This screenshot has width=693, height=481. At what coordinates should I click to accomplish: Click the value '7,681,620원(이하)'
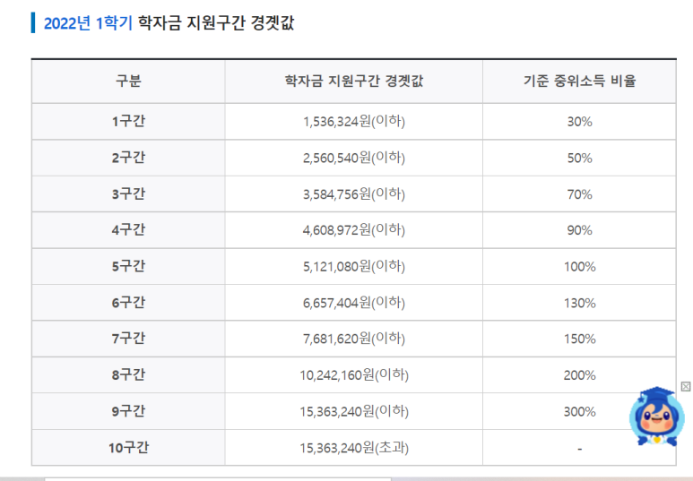pos(353,339)
